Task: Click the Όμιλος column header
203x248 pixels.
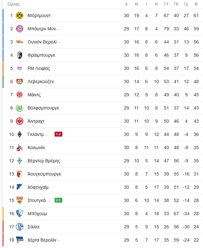Action: pyautogui.click(x=13, y=4)
